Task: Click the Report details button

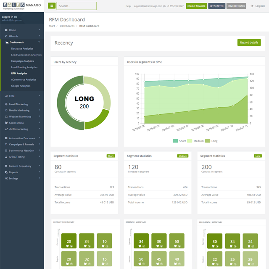Action: 249,42
